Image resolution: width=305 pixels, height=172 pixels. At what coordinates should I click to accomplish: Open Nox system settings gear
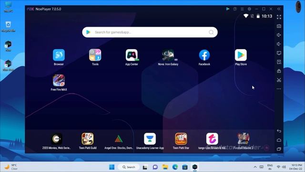click(249, 9)
